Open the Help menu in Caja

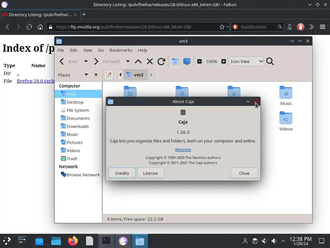click(x=142, y=50)
